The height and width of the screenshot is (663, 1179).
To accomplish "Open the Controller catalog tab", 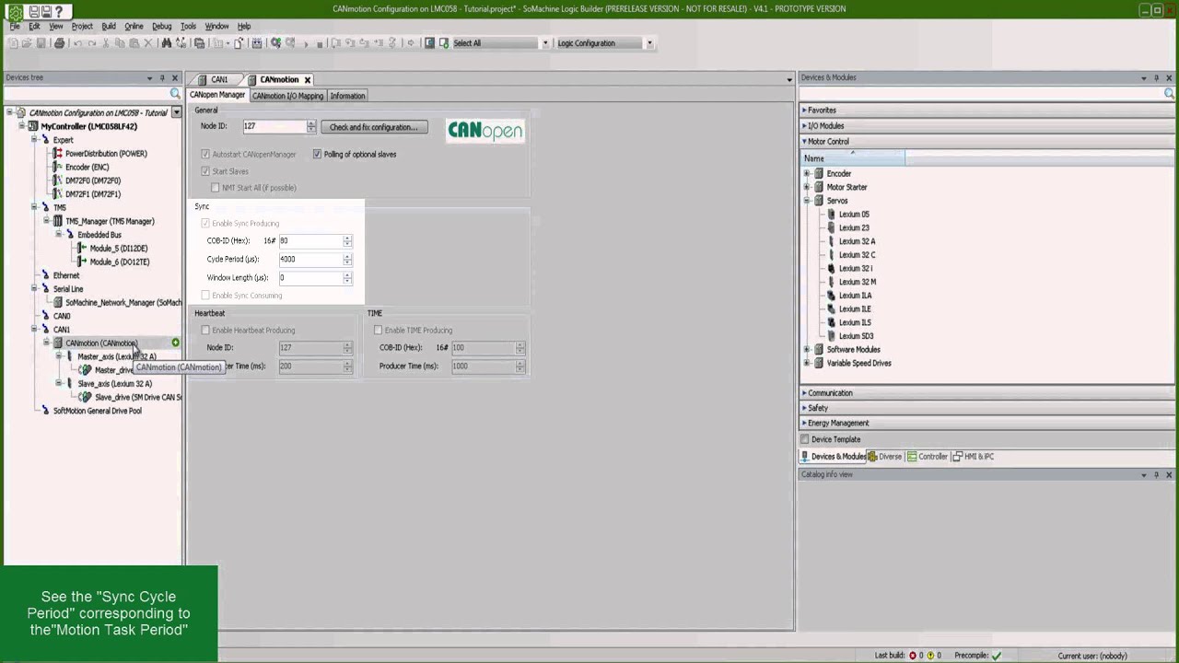I will 928,457.
